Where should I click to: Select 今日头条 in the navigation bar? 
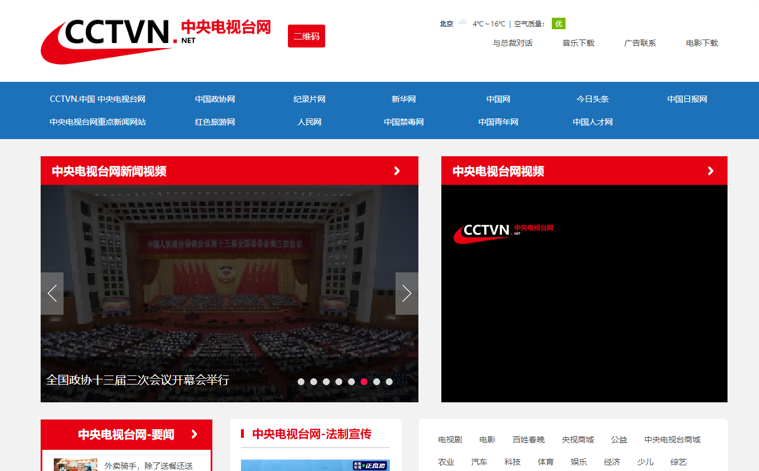[592, 99]
